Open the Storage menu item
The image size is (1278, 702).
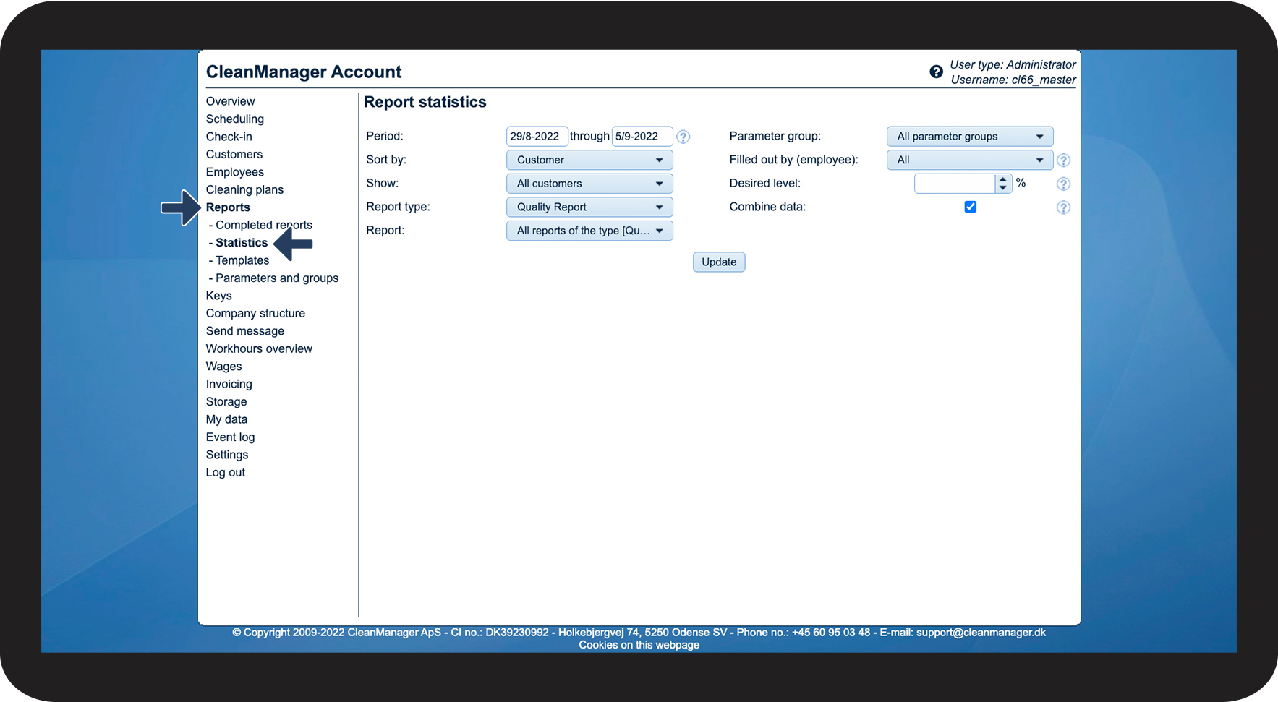pos(226,402)
